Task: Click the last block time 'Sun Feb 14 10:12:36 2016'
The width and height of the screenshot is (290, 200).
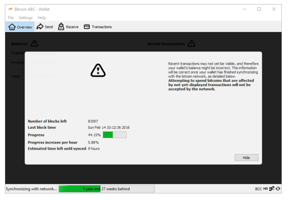Action: click(109, 127)
